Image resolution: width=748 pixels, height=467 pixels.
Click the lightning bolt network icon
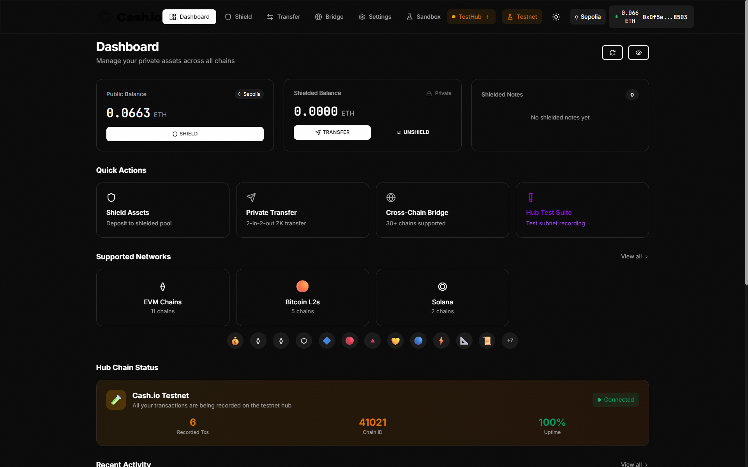click(x=441, y=341)
